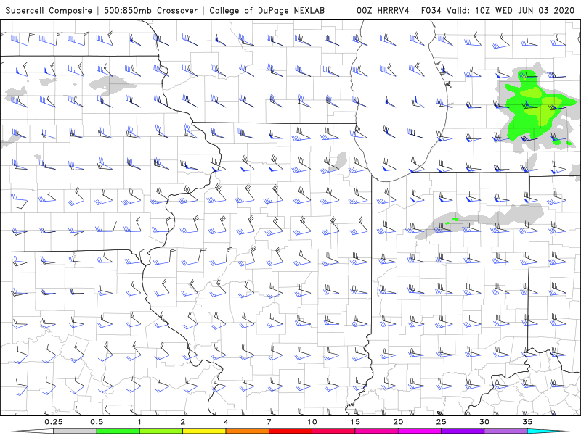Screen dimensions: 581x435
Task: Click the legend value 35
Action: tap(527, 422)
